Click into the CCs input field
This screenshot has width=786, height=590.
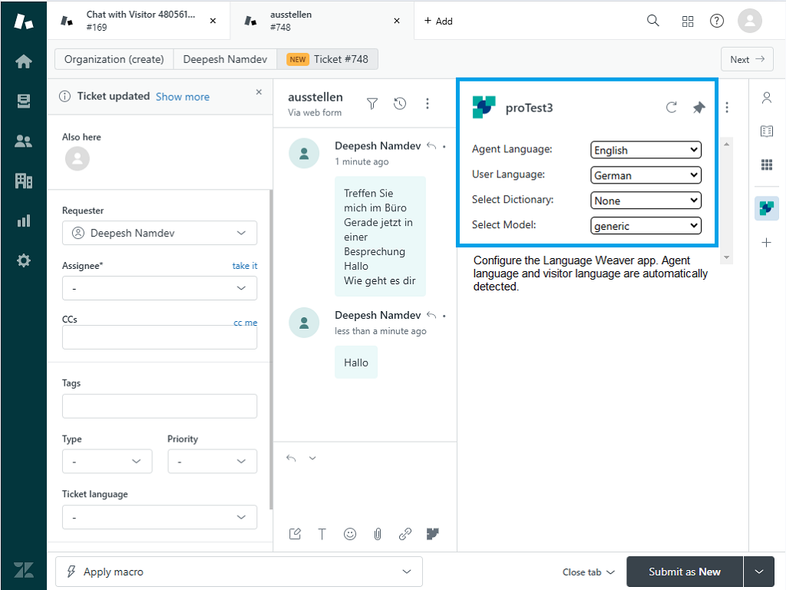[160, 337]
